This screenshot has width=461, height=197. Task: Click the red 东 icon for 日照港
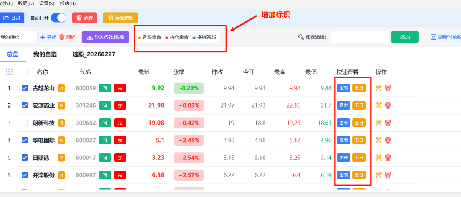click(120, 158)
